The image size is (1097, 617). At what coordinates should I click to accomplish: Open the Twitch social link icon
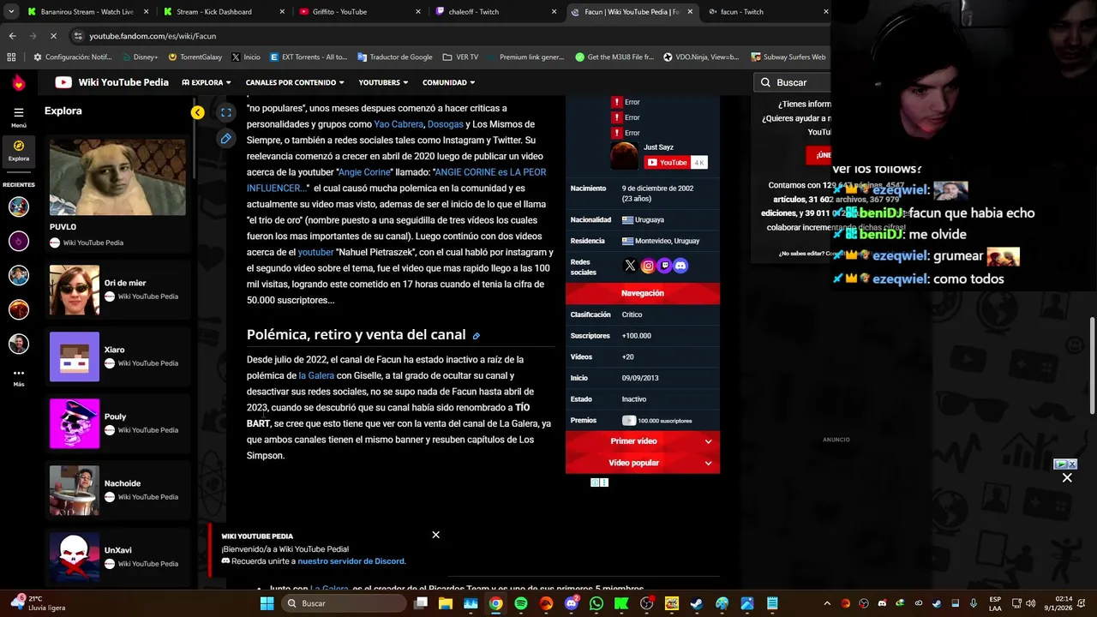[664, 266]
